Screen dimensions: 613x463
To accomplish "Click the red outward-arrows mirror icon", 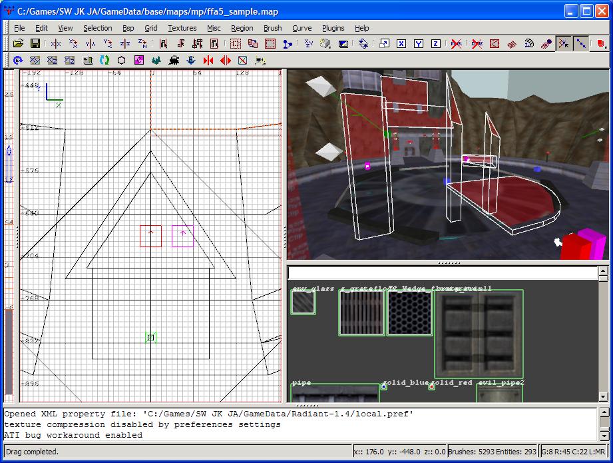I will pyautogui.click(x=226, y=60).
